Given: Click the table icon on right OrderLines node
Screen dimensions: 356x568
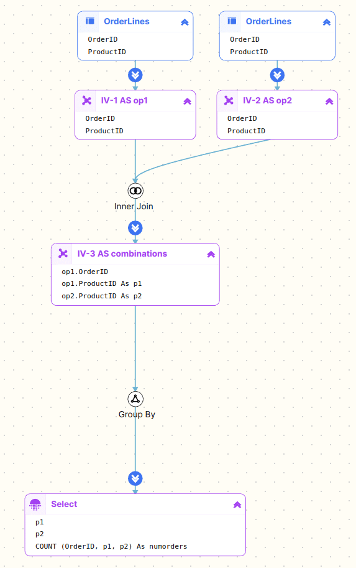Looking at the screenshot, I should click(232, 21).
